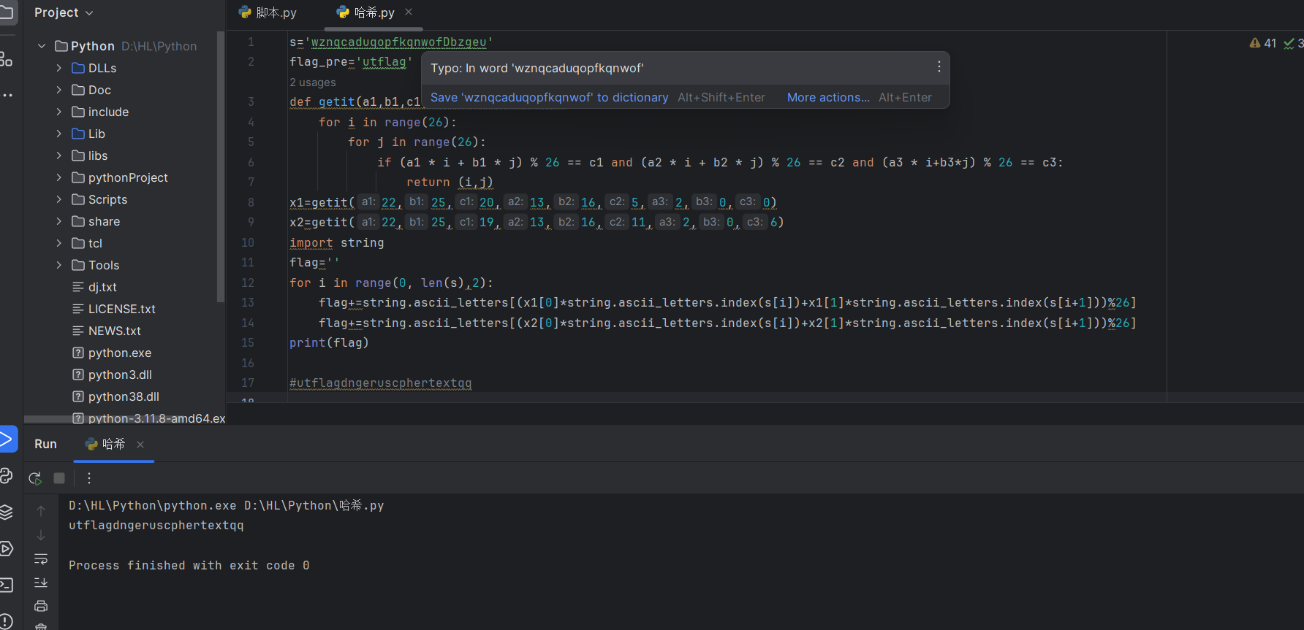Image resolution: width=1304 pixels, height=630 pixels.
Task: Expand the pythonProject folder
Action: click(59, 177)
